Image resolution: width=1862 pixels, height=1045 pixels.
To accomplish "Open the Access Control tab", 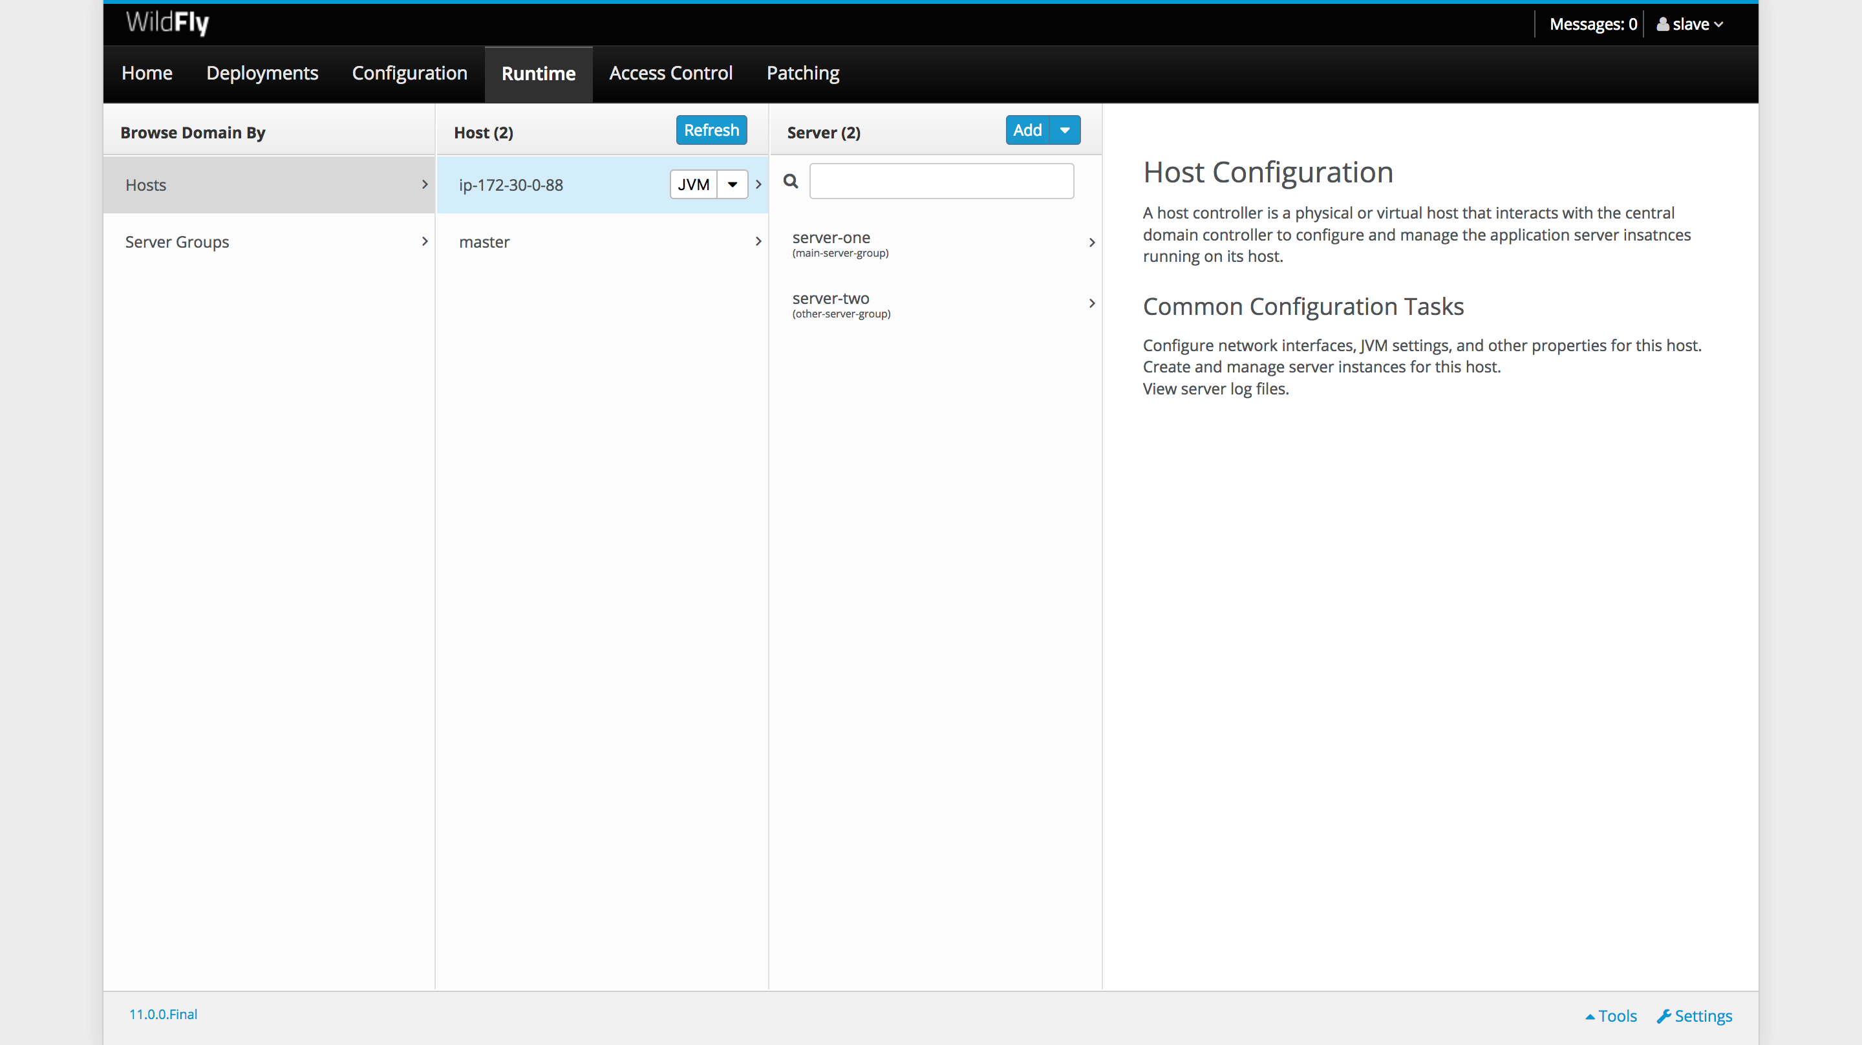I will point(670,73).
